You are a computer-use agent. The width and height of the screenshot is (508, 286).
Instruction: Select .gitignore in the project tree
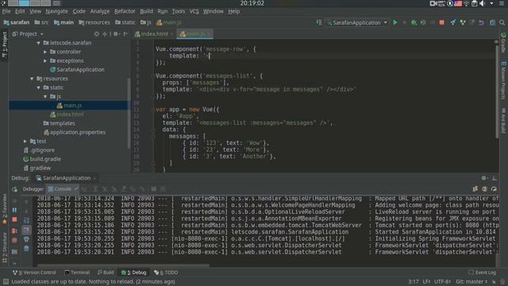click(39, 150)
